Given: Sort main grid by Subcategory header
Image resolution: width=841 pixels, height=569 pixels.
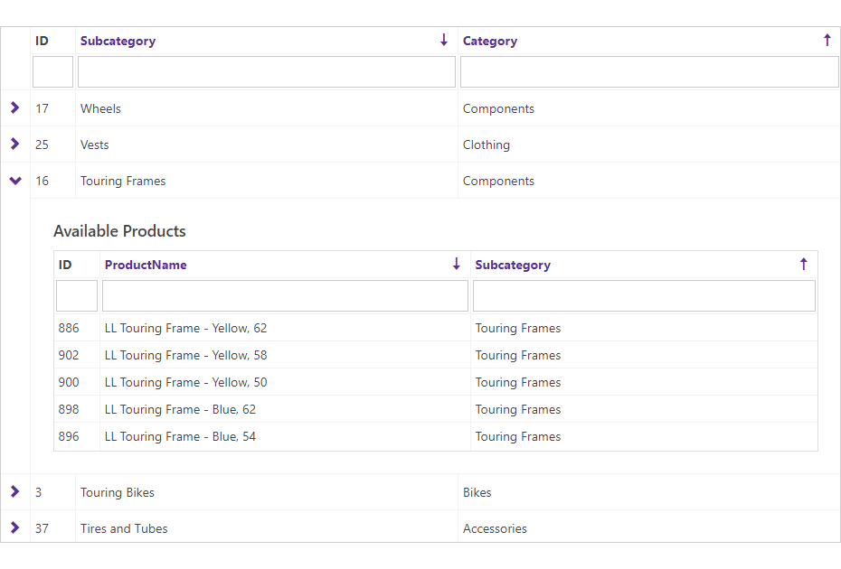Looking at the screenshot, I should [x=118, y=42].
